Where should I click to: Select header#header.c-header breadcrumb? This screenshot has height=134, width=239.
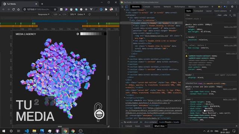pos(169,122)
